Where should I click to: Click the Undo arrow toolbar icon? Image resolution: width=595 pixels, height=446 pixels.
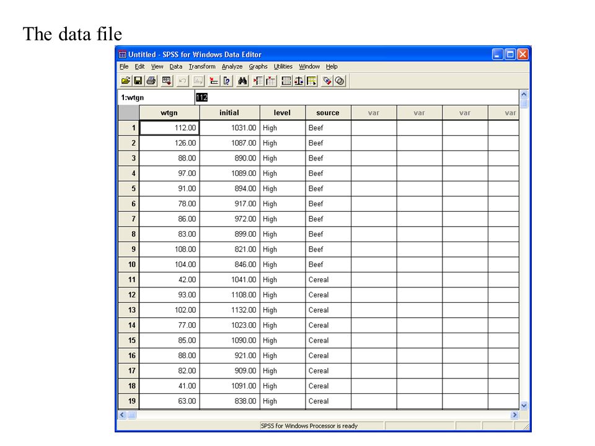coord(182,81)
